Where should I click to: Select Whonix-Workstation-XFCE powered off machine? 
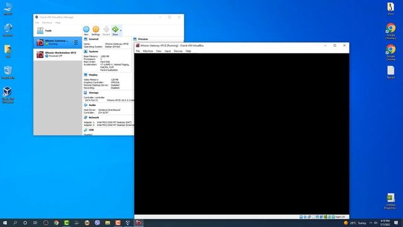57,54
